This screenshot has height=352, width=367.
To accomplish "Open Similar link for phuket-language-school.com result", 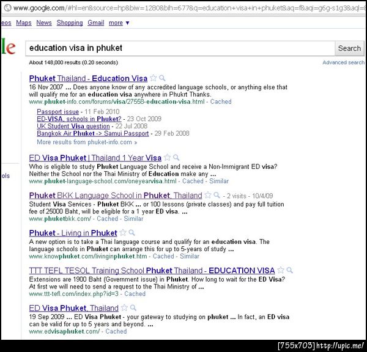I will [219, 182].
